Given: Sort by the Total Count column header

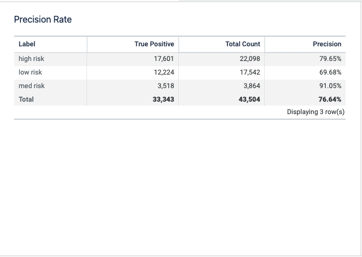Looking at the screenshot, I should [243, 44].
